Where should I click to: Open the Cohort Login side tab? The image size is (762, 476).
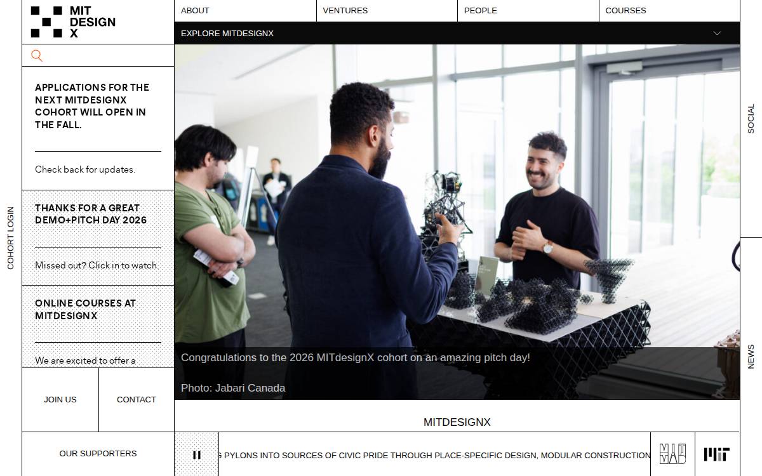(11, 238)
